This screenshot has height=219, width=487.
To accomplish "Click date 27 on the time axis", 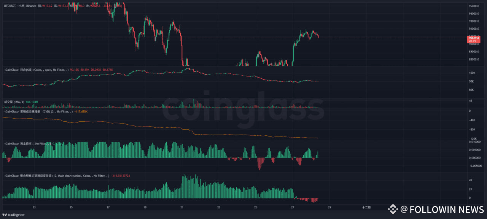I will (293, 208).
